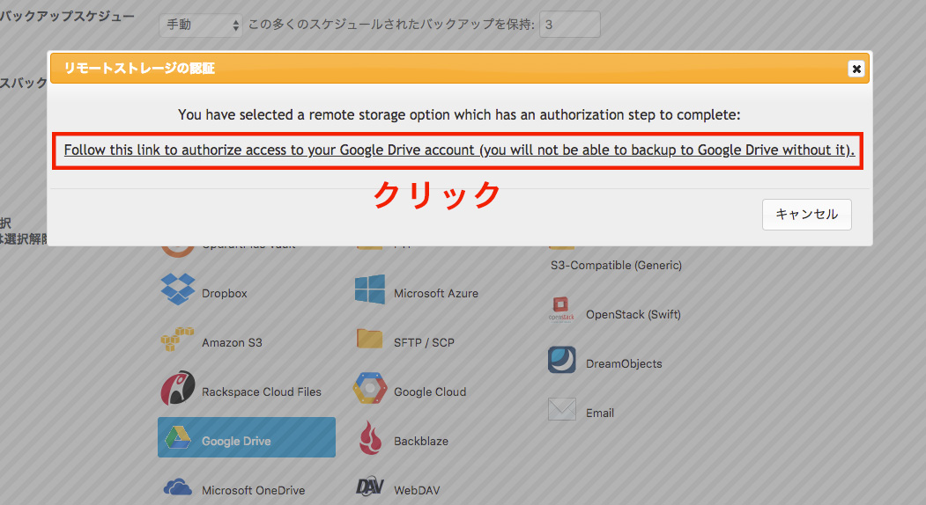Click the scheduled backups retain count field

point(570,25)
